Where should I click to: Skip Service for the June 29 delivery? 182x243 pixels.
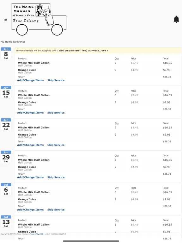coord(56,177)
